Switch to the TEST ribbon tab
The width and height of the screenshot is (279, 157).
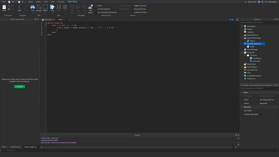[46, 2]
